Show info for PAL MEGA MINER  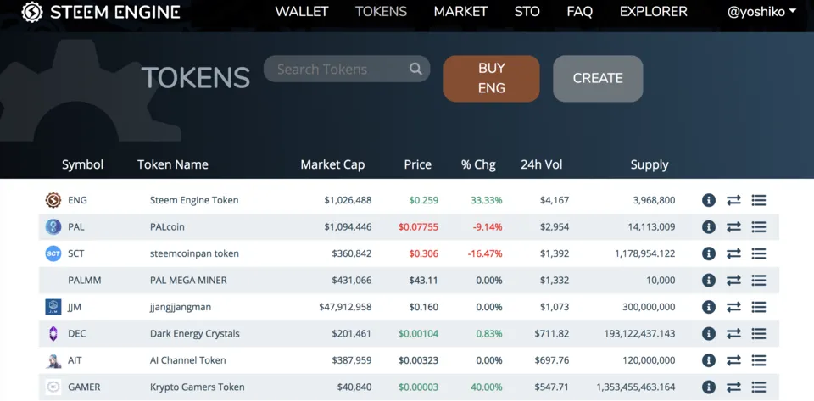pos(709,280)
